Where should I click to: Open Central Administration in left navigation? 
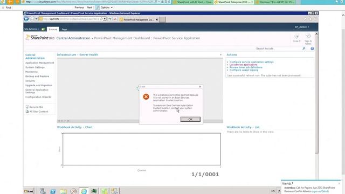pos(34,57)
